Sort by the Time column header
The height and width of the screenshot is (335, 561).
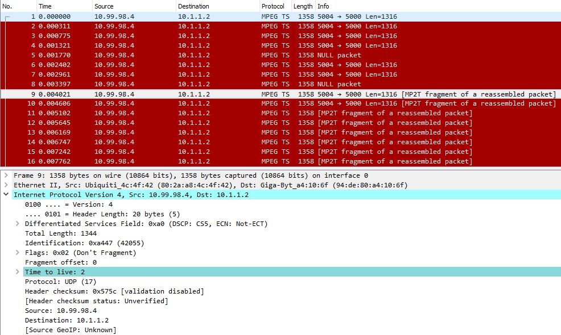(x=64, y=6)
